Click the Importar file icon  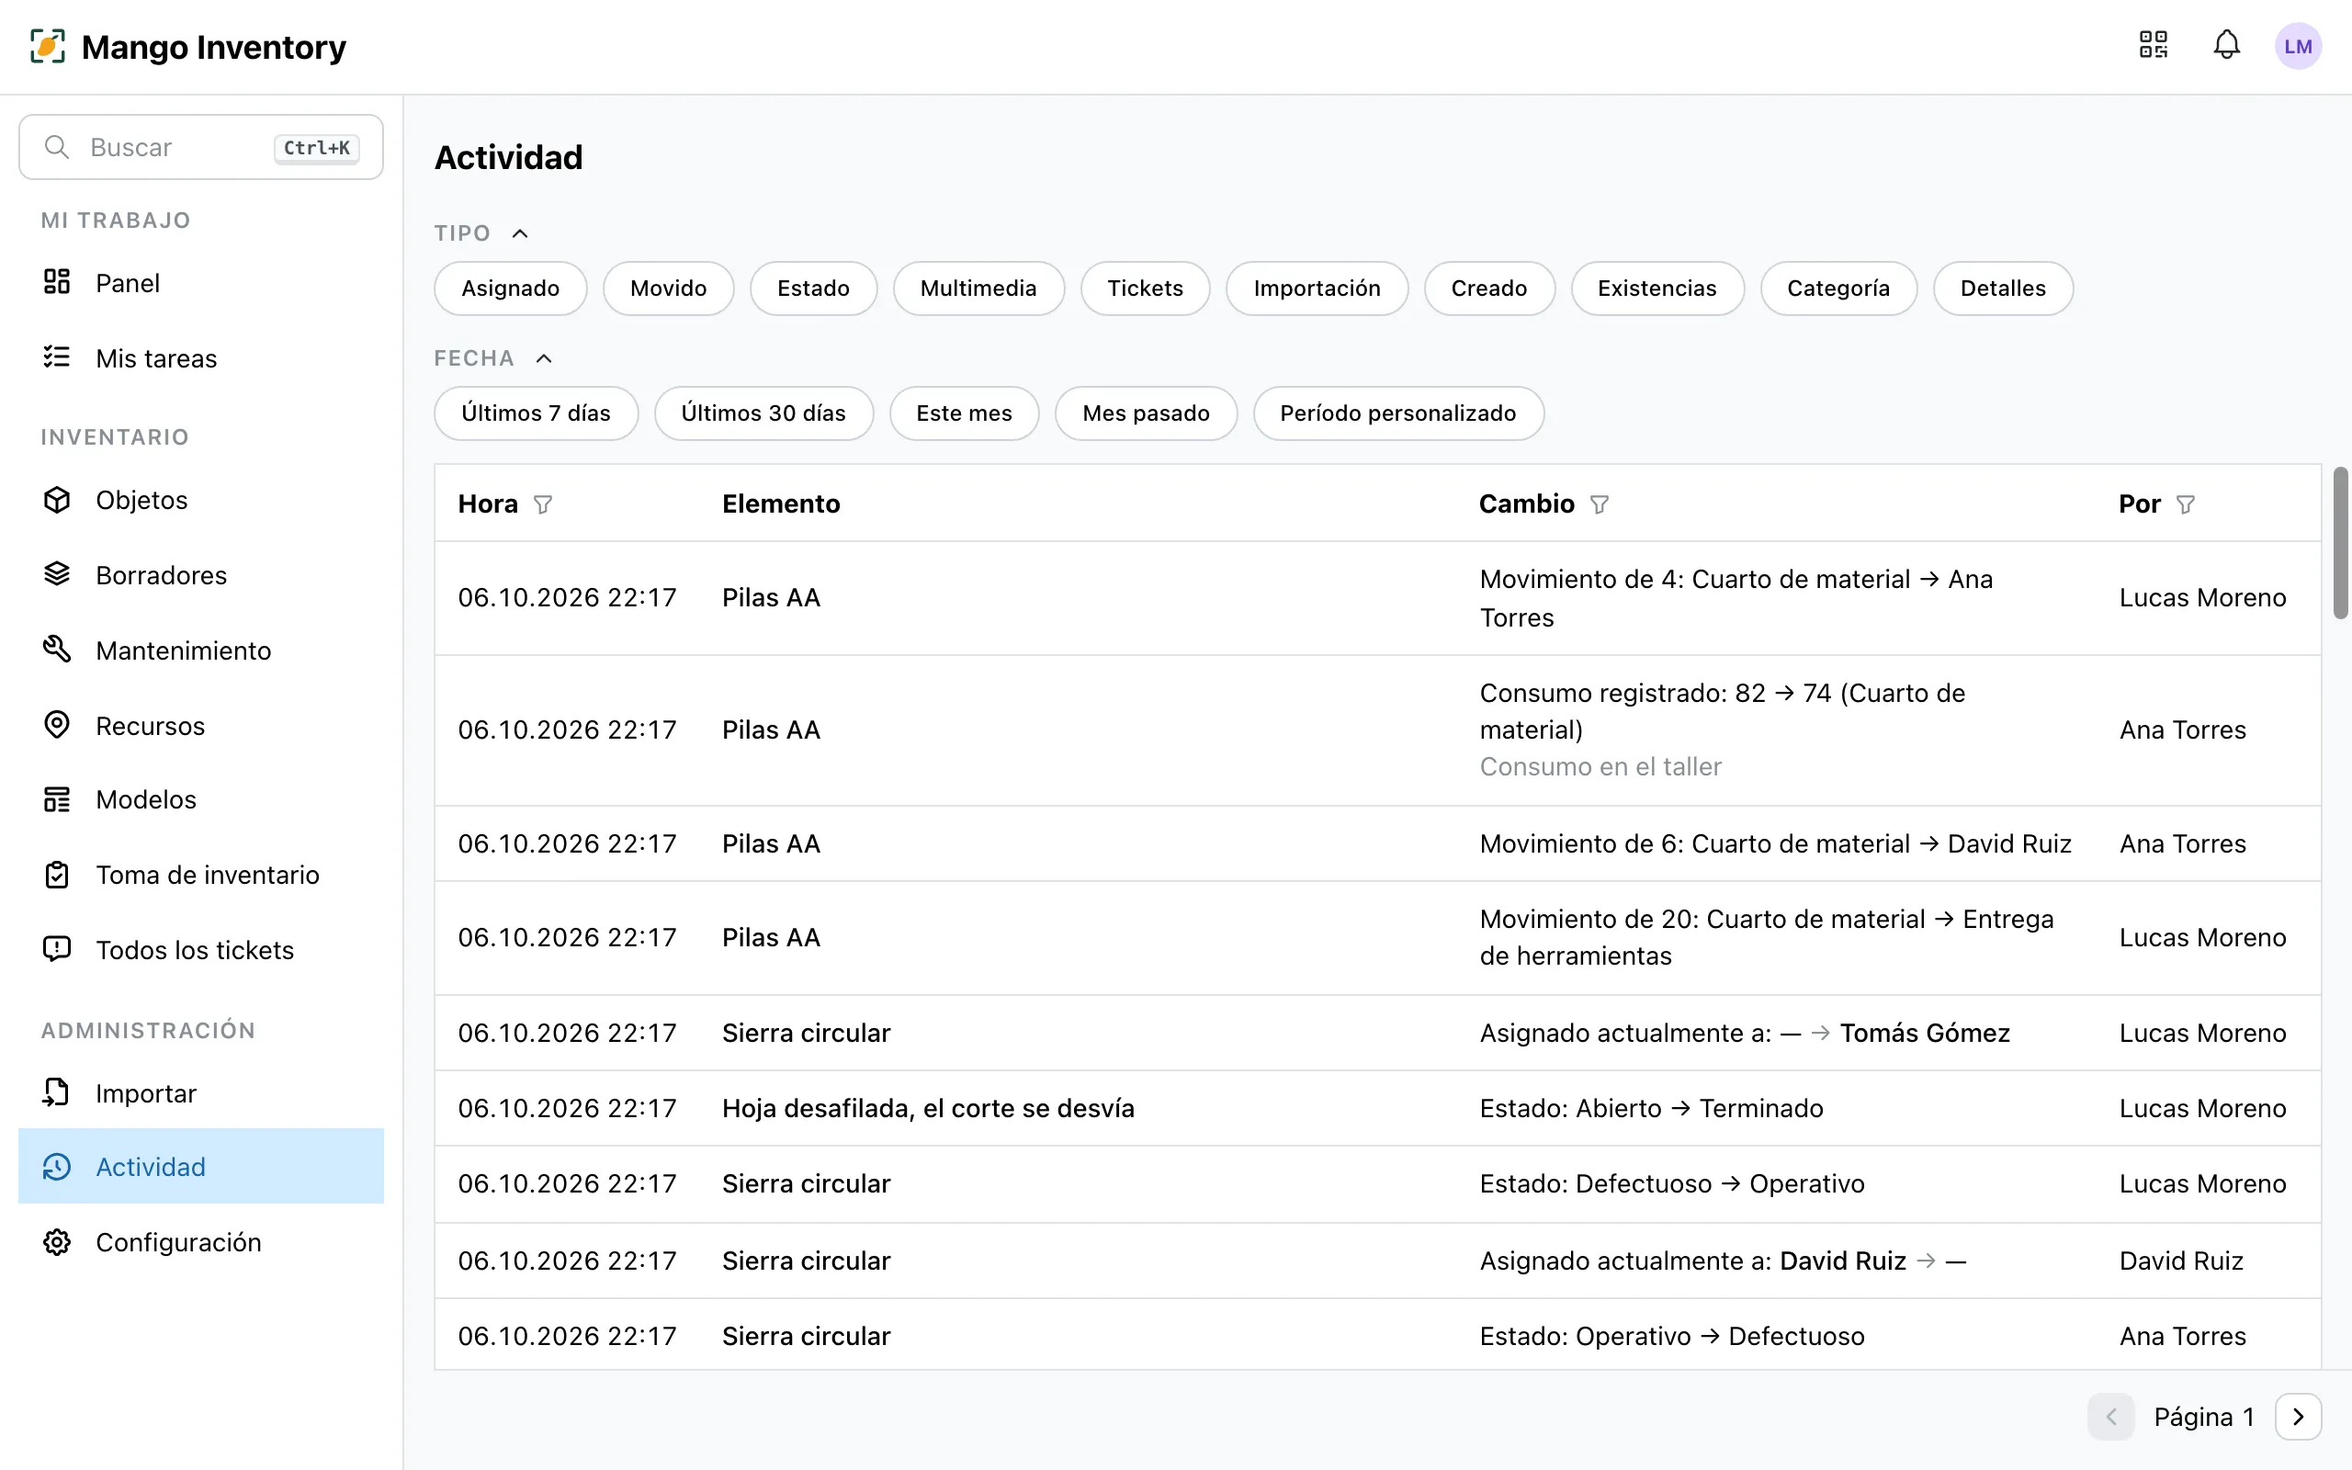click(57, 1091)
